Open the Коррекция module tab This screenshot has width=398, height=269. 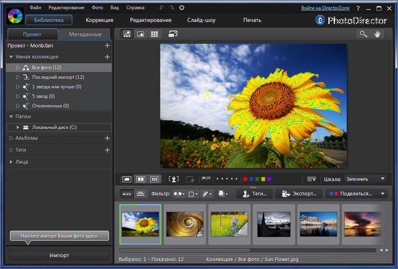pos(99,20)
